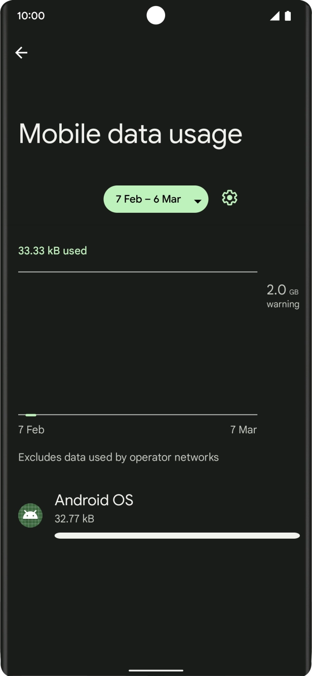Open the 7 Feb – 6 Mar date range selector
312x676 pixels.
pyautogui.click(x=155, y=199)
